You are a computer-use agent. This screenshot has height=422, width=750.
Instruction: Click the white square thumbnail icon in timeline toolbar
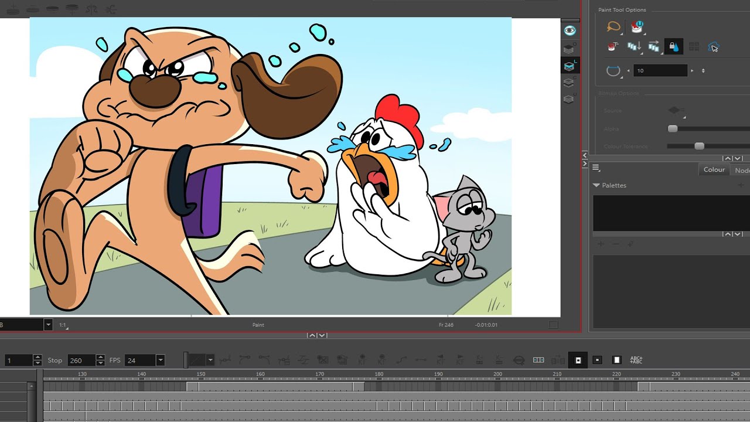click(616, 360)
